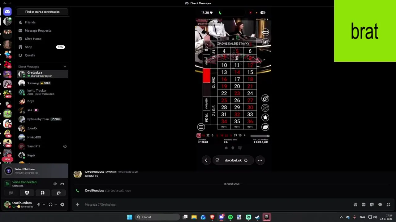Open the emoji picker
The height and width of the screenshot is (222, 396).
380,204
